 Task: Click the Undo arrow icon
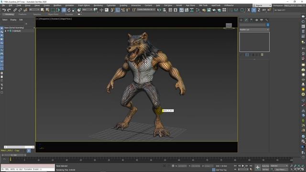4,10
